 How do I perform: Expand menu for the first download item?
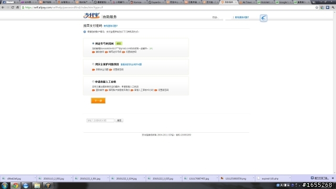coord(35,178)
